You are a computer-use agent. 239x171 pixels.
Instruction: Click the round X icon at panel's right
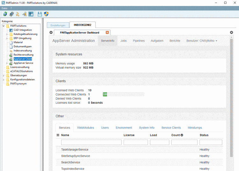click(x=231, y=32)
